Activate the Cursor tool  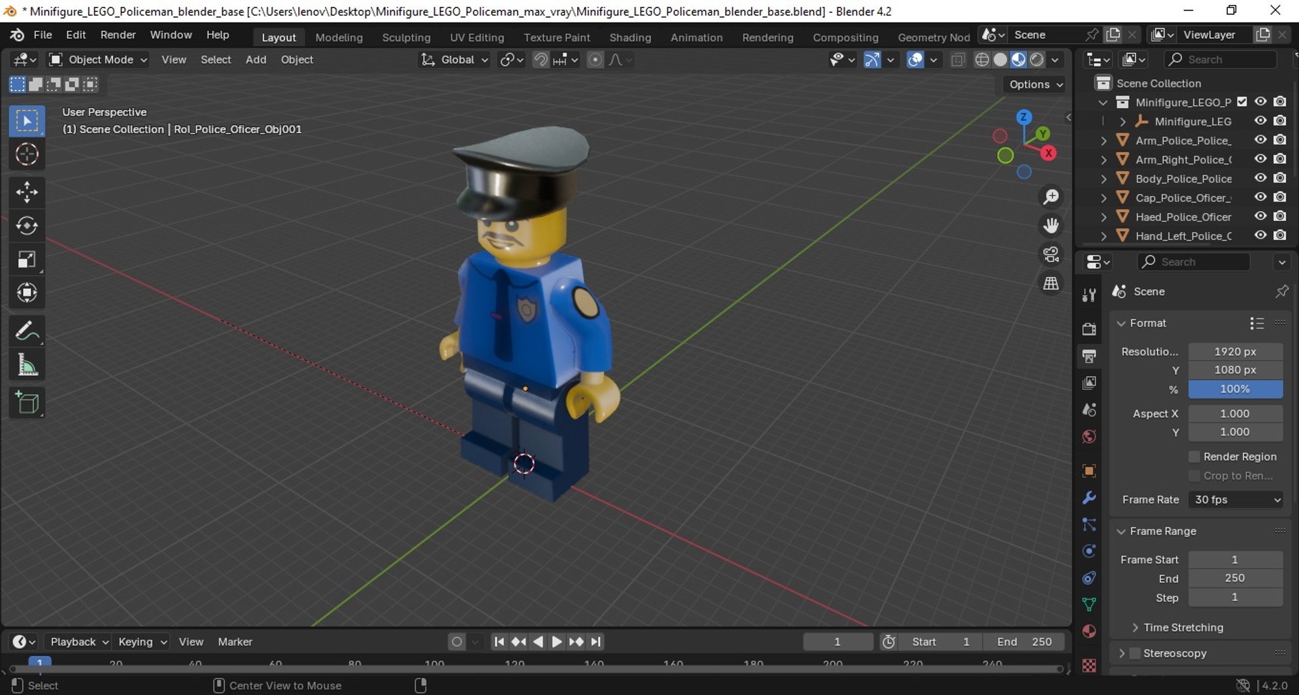tap(27, 155)
